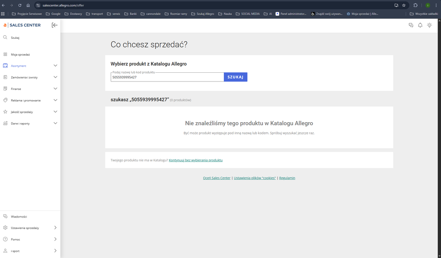Open browser extensions puzzle icon

(415, 5)
